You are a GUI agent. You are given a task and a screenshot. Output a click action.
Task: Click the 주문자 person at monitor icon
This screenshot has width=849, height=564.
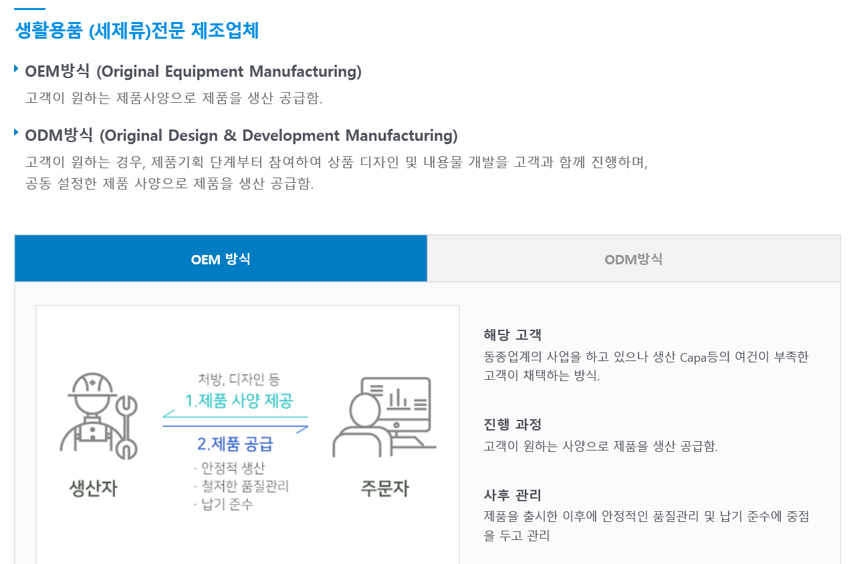coord(384,417)
